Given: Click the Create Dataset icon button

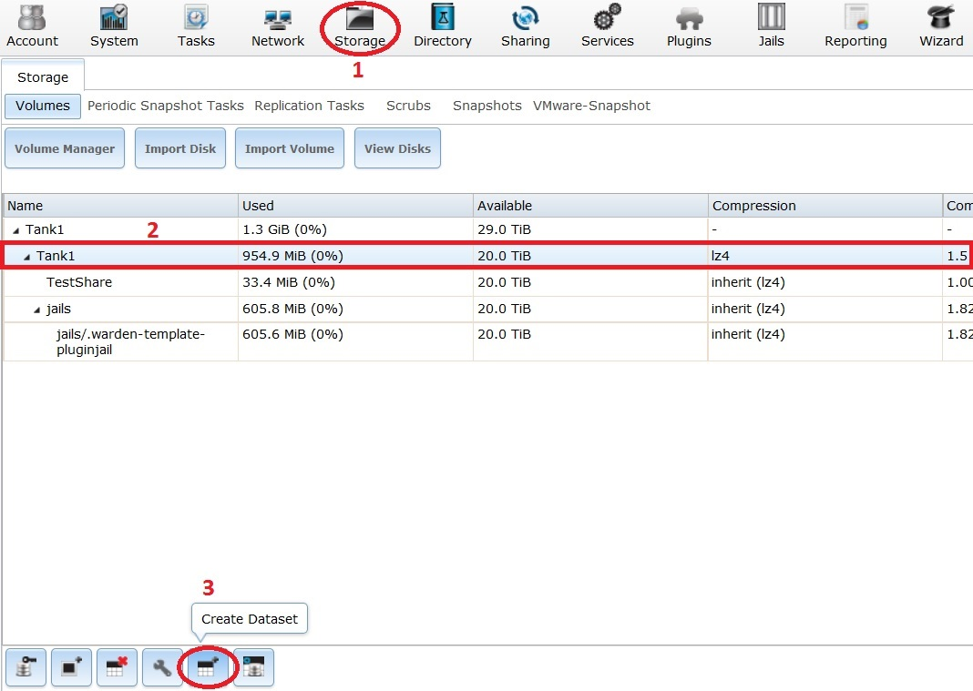Looking at the screenshot, I should [x=208, y=668].
